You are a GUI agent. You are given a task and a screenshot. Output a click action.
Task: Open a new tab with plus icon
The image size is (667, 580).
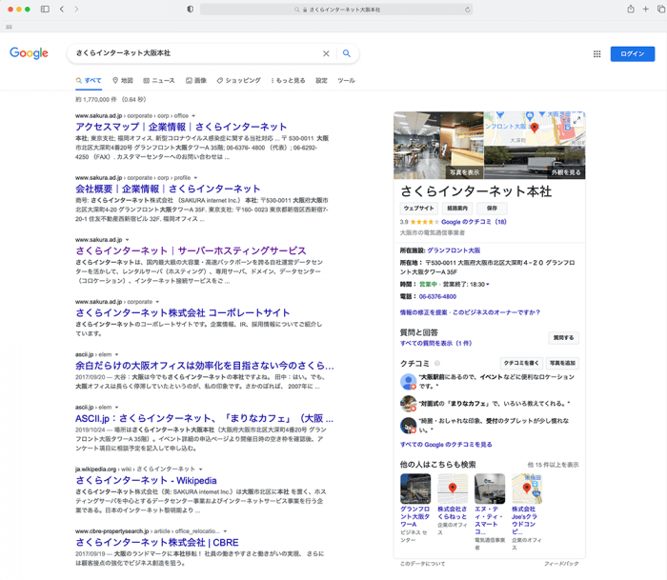[646, 9]
